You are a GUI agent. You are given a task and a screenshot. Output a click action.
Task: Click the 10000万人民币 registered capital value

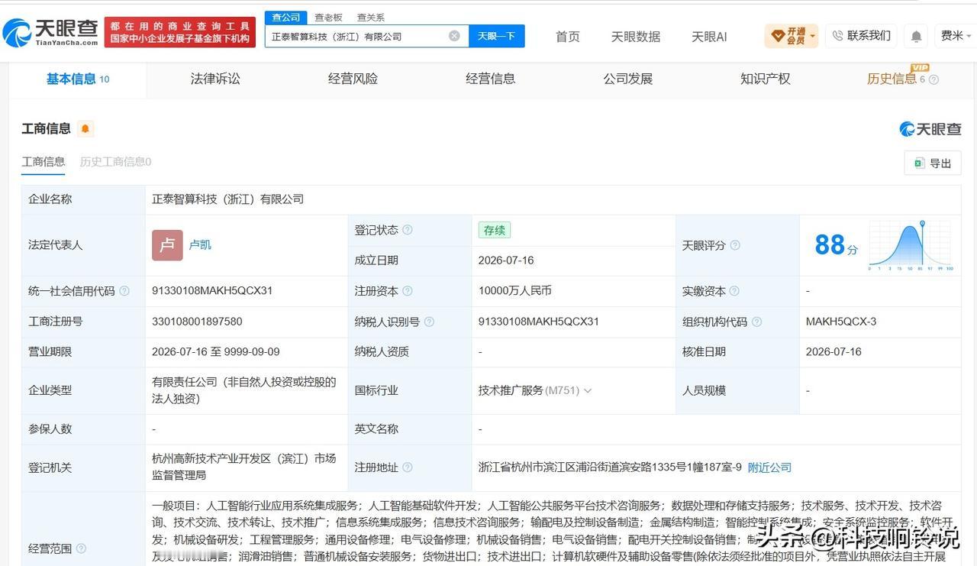click(515, 291)
